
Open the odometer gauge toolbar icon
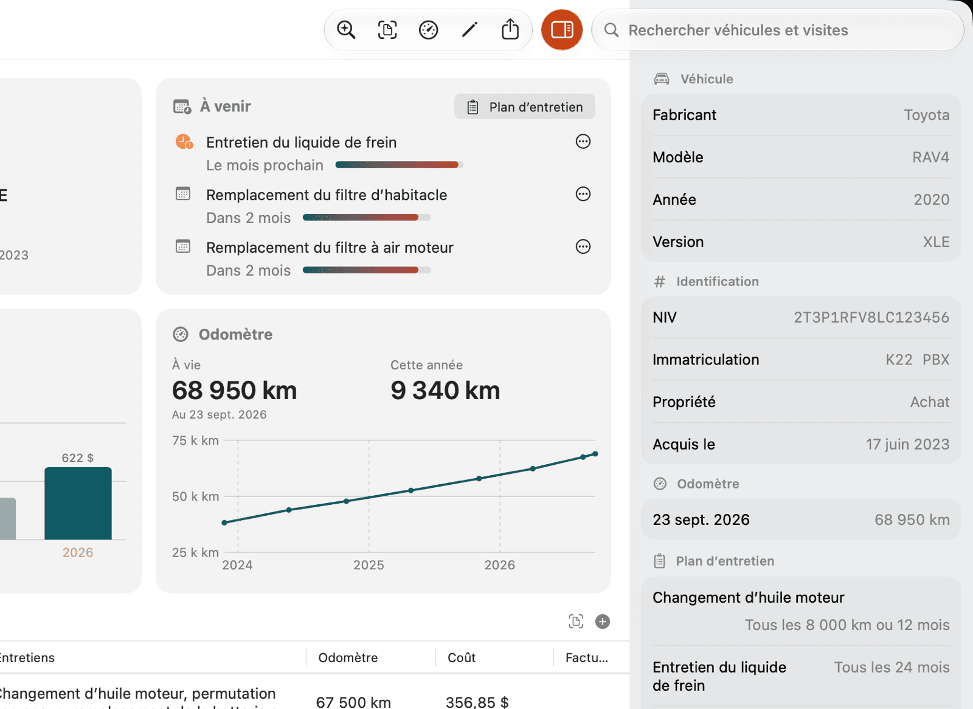click(429, 30)
